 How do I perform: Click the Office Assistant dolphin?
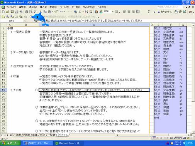39,19
